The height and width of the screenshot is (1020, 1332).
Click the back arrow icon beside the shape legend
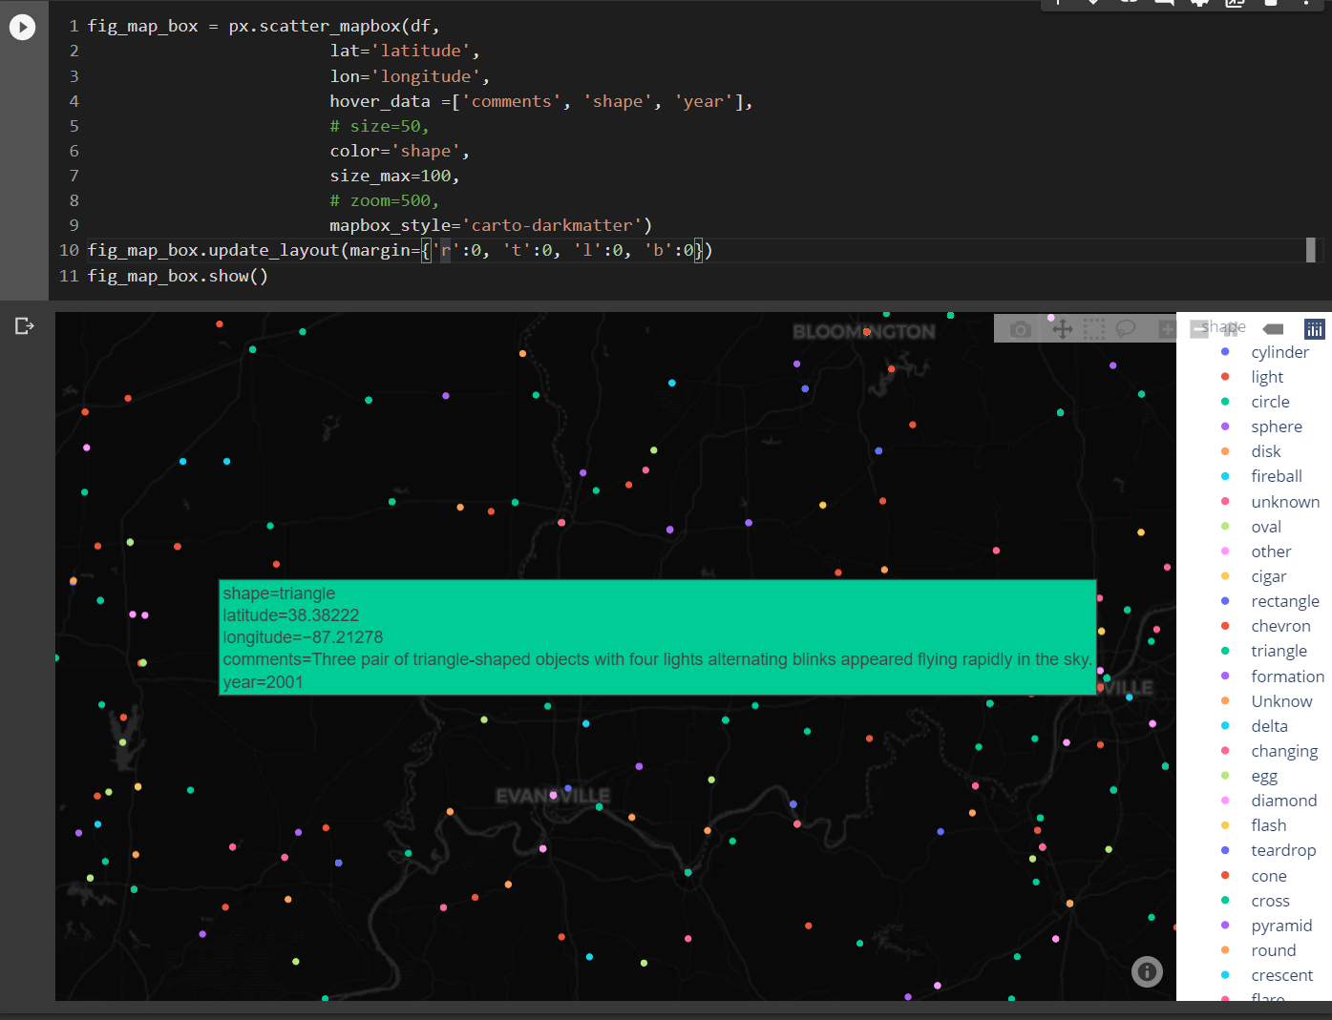pos(1272,327)
